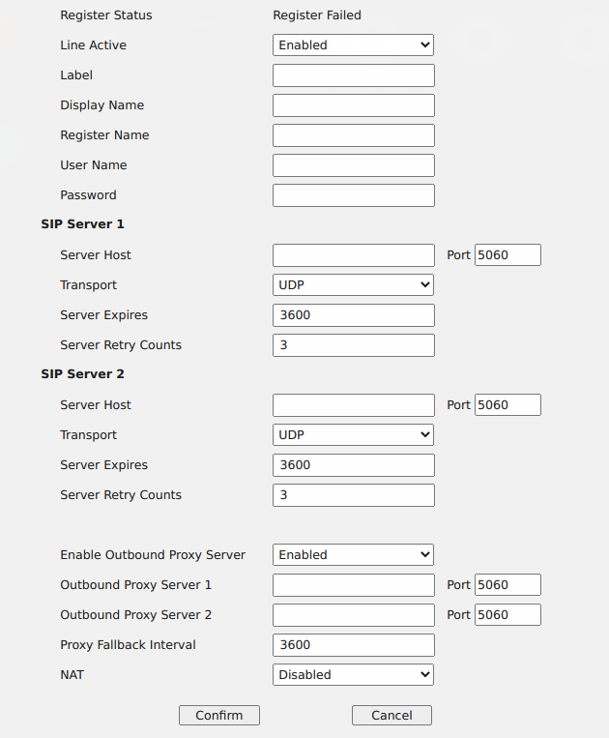This screenshot has width=609, height=738.
Task: Open SIP Server 1 Transport dropdown
Action: (353, 285)
